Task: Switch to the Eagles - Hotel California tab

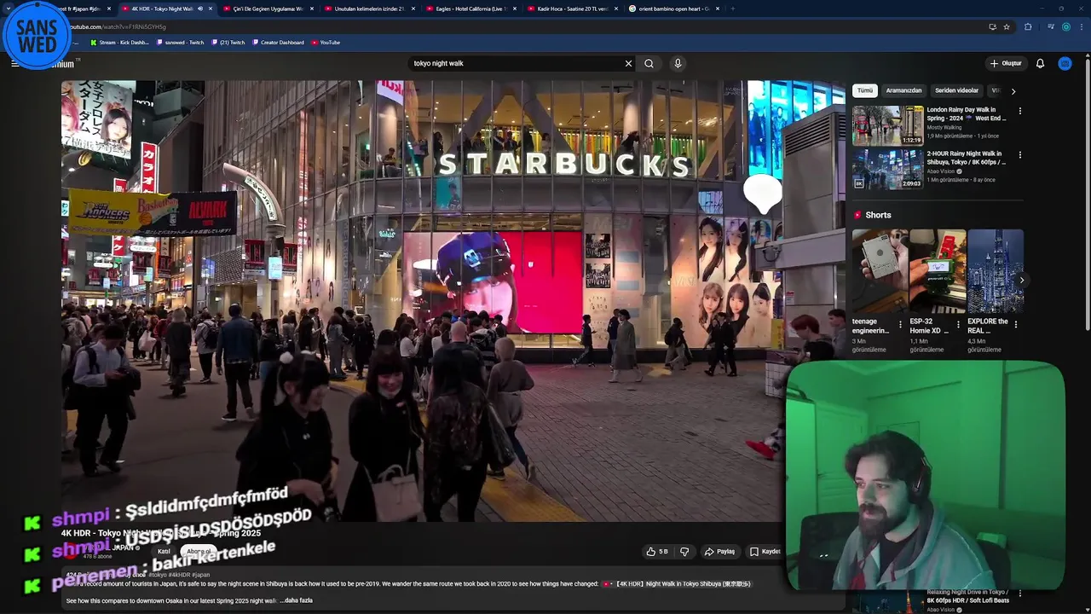Action: click(x=470, y=9)
